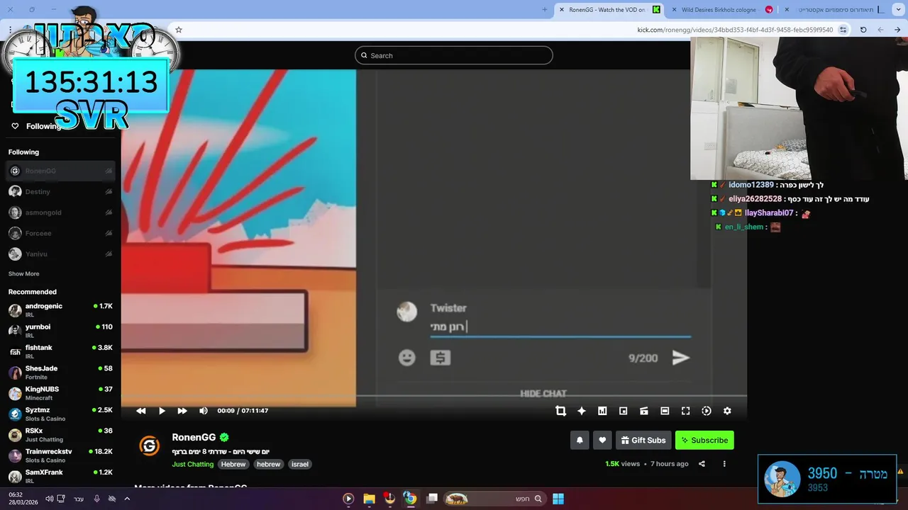Rewind the video
Image resolution: width=908 pixels, height=510 pixels.
(140, 411)
